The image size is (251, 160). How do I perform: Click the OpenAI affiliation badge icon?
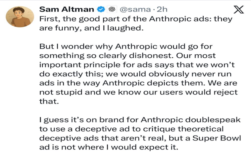click(x=112, y=9)
